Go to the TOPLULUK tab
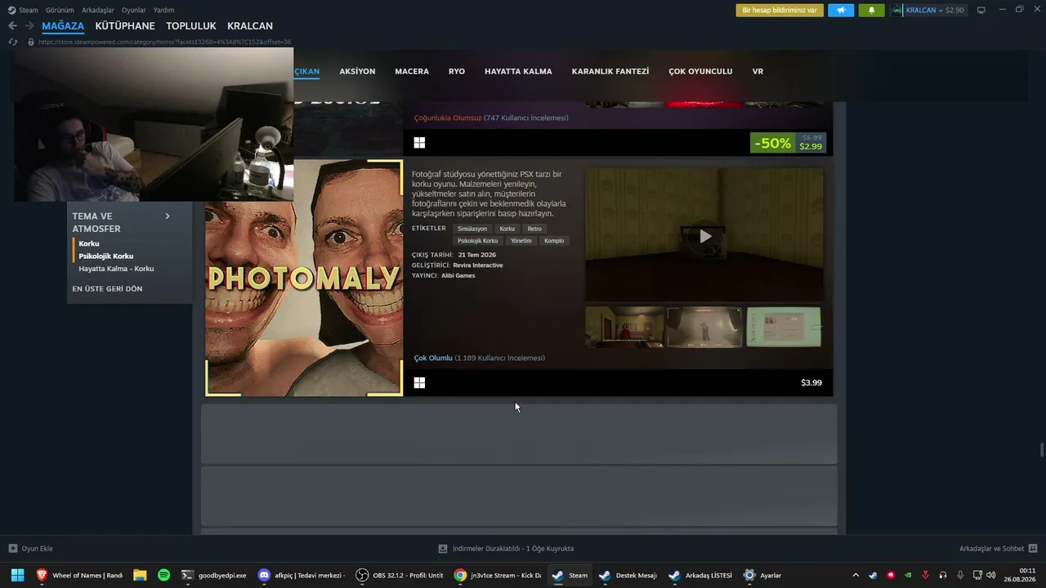 pyautogui.click(x=191, y=26)
